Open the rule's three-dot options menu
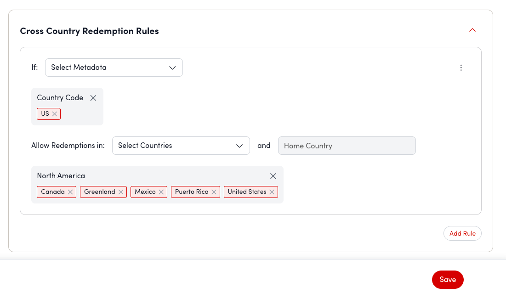This screenshot has height=299, width=506. [461, 68]
